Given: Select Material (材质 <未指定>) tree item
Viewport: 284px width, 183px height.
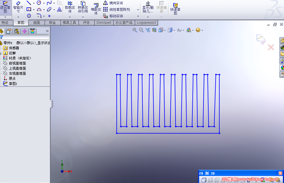Looking at the screenshot, I should pyautogui.click(x=17, y=58).
